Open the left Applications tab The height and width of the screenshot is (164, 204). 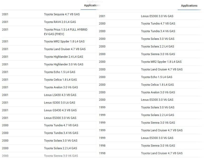point(92,5)
